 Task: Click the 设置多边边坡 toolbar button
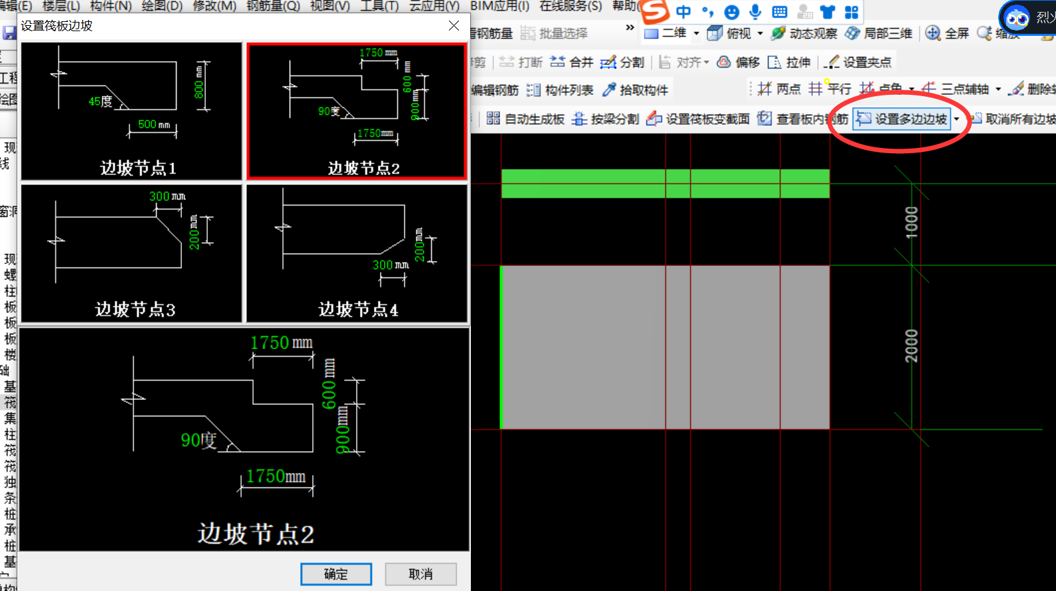pos(902,119)
